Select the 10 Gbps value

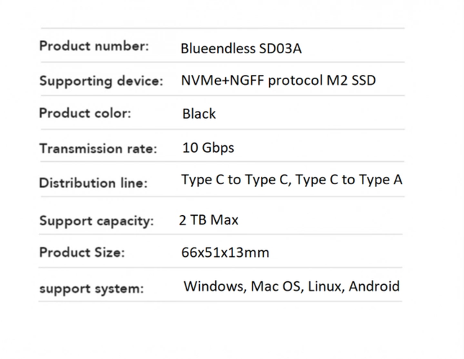coord(208,148)
